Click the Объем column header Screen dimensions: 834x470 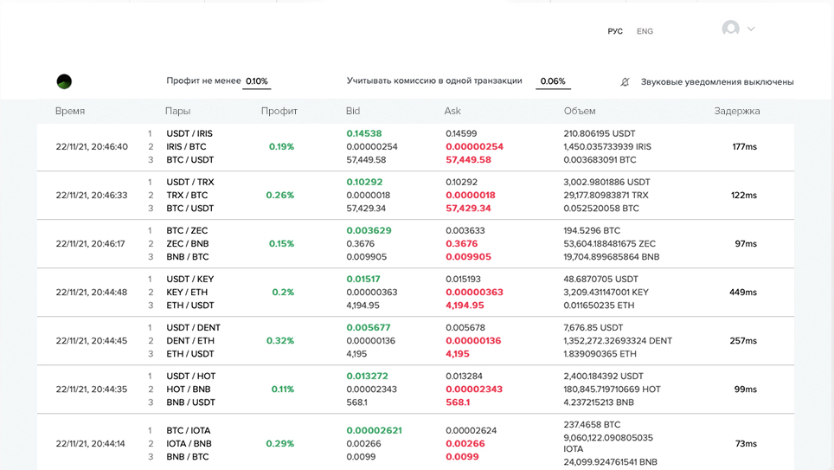click(580, 111)
